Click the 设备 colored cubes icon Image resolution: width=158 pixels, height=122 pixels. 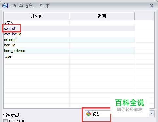[x=89, y=114]
